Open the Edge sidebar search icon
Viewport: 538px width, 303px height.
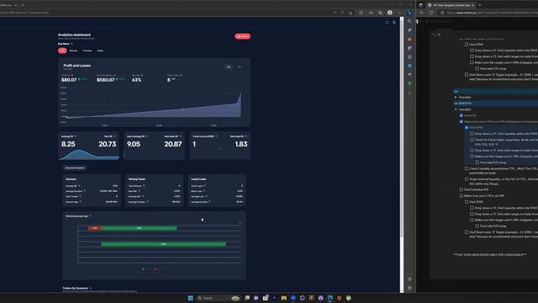[x=409, y=21]
